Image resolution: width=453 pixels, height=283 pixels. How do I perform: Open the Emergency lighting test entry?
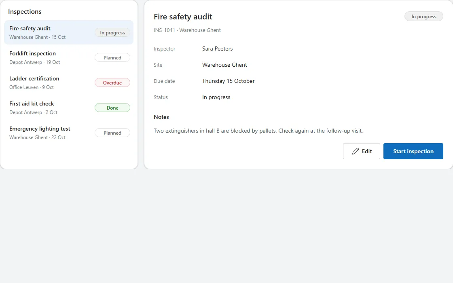point(69,133)
